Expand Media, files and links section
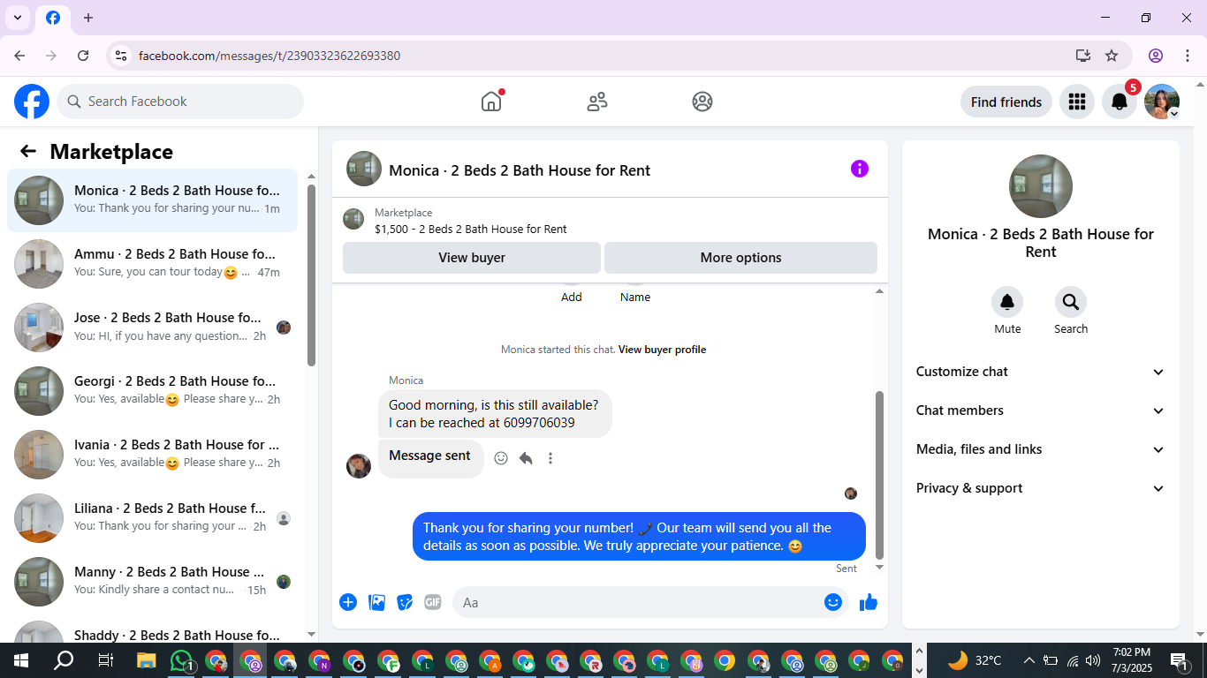This screenshot has height=678, width=1207. 1041,449
